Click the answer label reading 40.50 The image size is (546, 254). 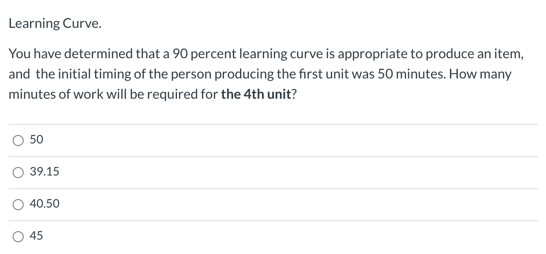pyautogui.click(x=44, y=204)
